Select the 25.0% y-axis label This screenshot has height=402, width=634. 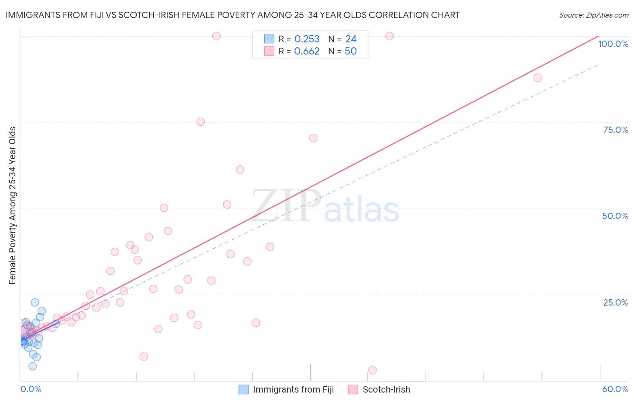[x=616, y=302]
